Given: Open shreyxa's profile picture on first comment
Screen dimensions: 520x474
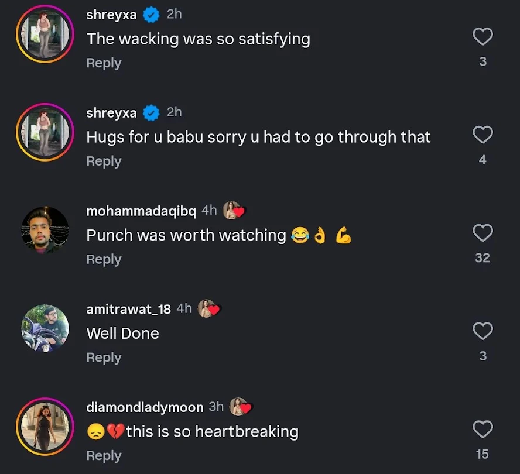Looking at the screenshot, I should (45, 34).
